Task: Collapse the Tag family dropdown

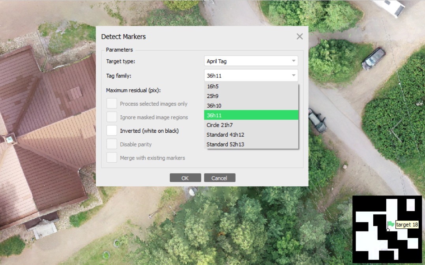Action: click(x=251, y=75)
